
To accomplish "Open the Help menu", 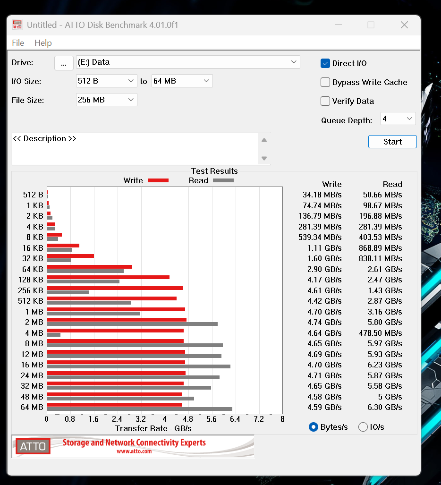I will tap(43, 43).
